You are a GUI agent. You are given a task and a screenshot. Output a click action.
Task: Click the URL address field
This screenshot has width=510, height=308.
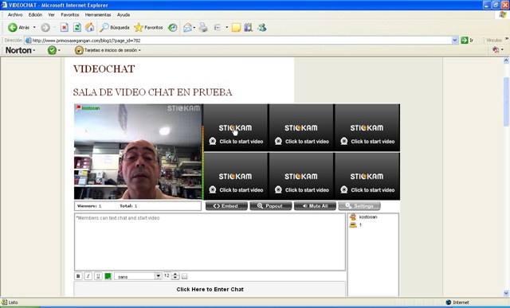238,41
